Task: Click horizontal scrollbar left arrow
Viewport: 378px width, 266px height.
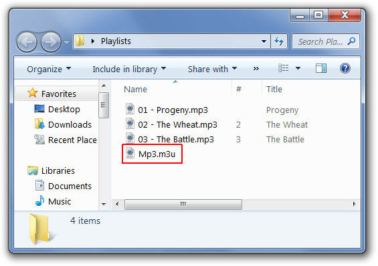Action: click(x=117, y=204)
